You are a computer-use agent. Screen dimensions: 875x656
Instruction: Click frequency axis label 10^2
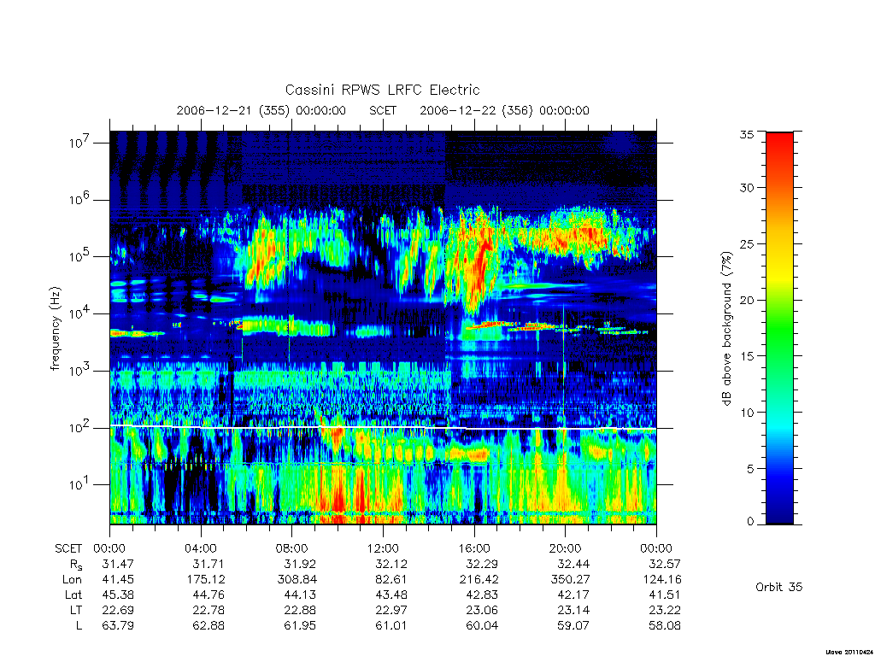pos(79,427)
